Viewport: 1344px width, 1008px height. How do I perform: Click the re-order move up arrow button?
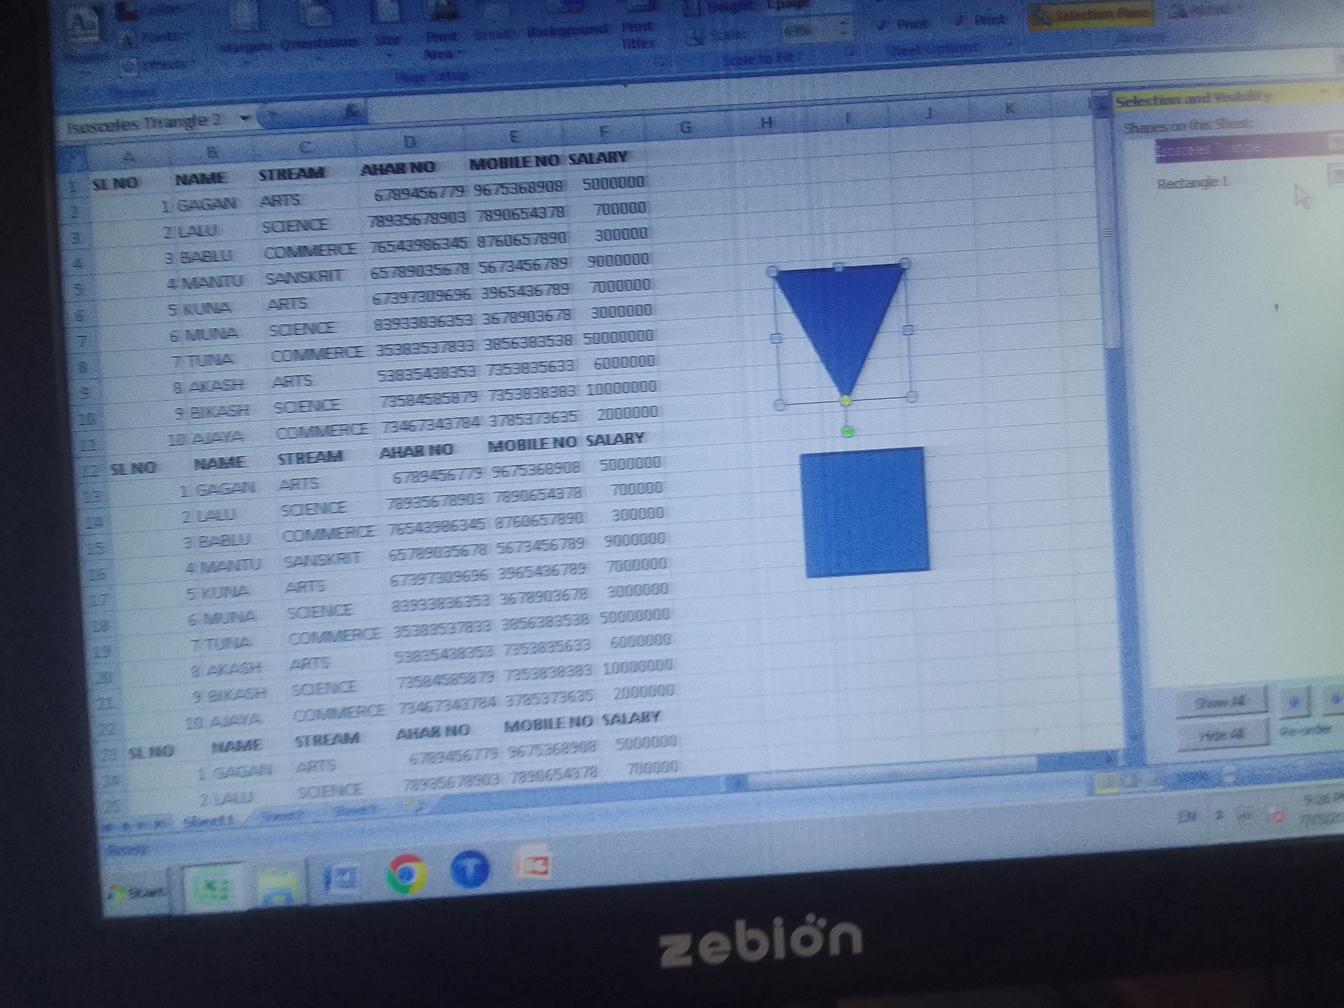[1294, 702]
